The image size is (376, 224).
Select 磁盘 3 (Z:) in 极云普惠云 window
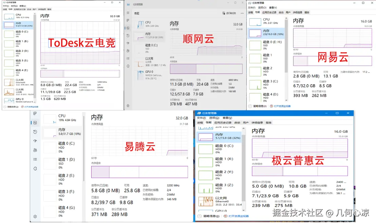click(219, 188)
